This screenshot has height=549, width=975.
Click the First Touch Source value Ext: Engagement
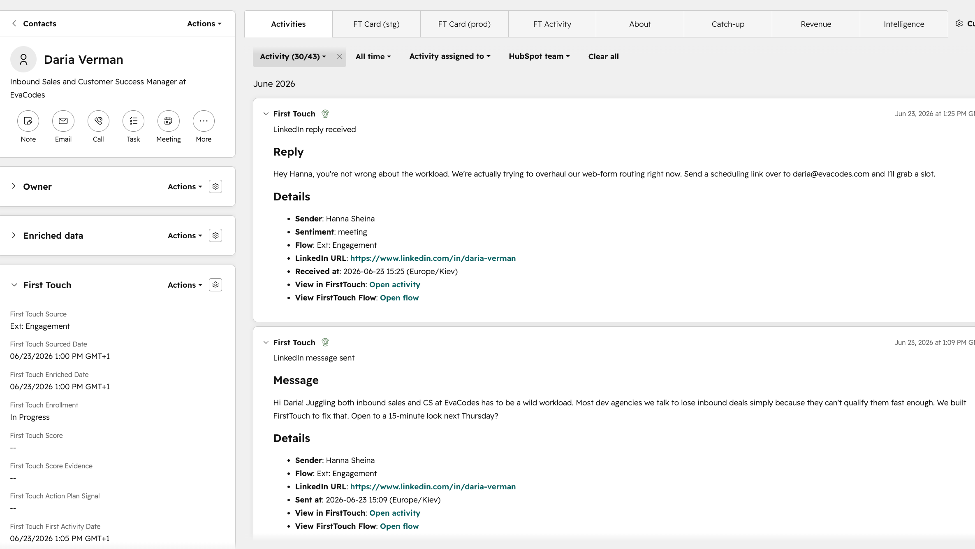tap(40, 326)
